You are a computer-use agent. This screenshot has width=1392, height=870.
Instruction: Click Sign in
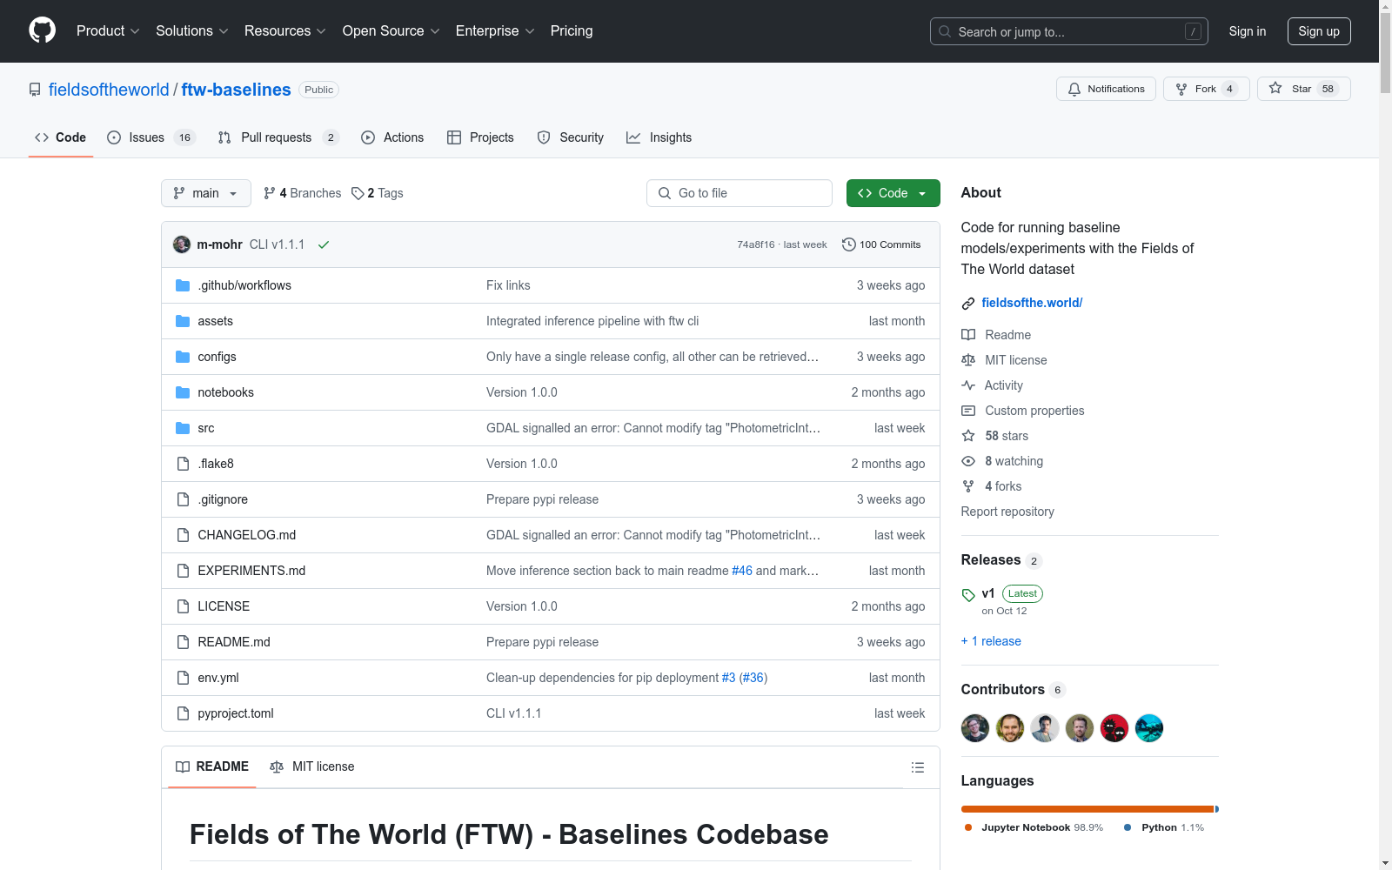(x=1248, y=31)
